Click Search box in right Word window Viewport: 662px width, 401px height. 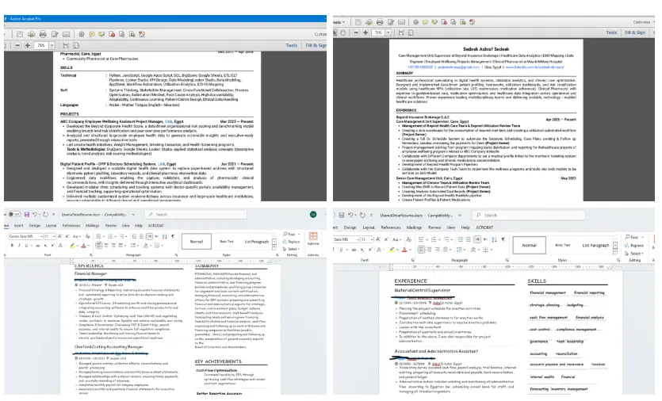click(x=528, y=216)
